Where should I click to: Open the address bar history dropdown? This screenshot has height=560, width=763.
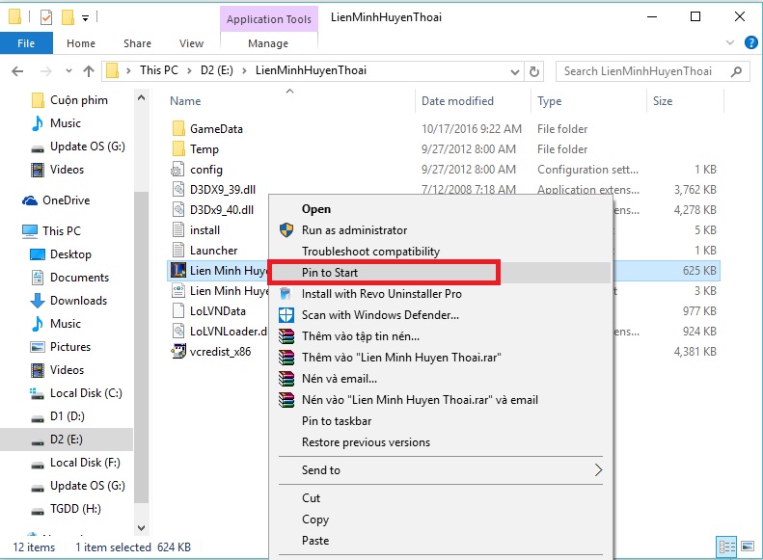(515, 72)
